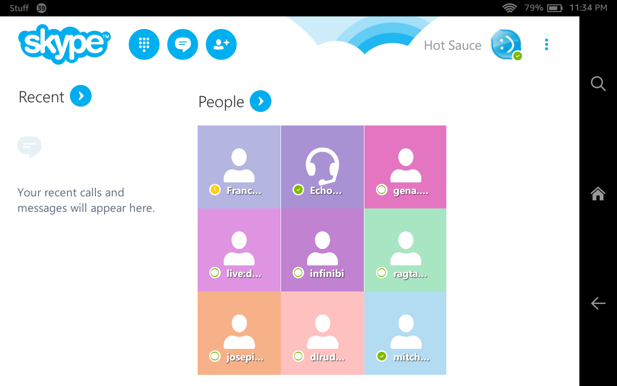The width and height of the screenshot is (617, 386).
Task: Open the infinibi contact tile
Action: click(322, 250)
